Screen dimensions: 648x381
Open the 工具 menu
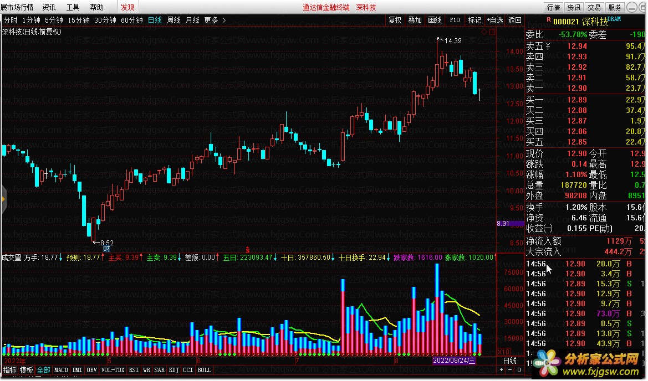[x=73, y=7]
